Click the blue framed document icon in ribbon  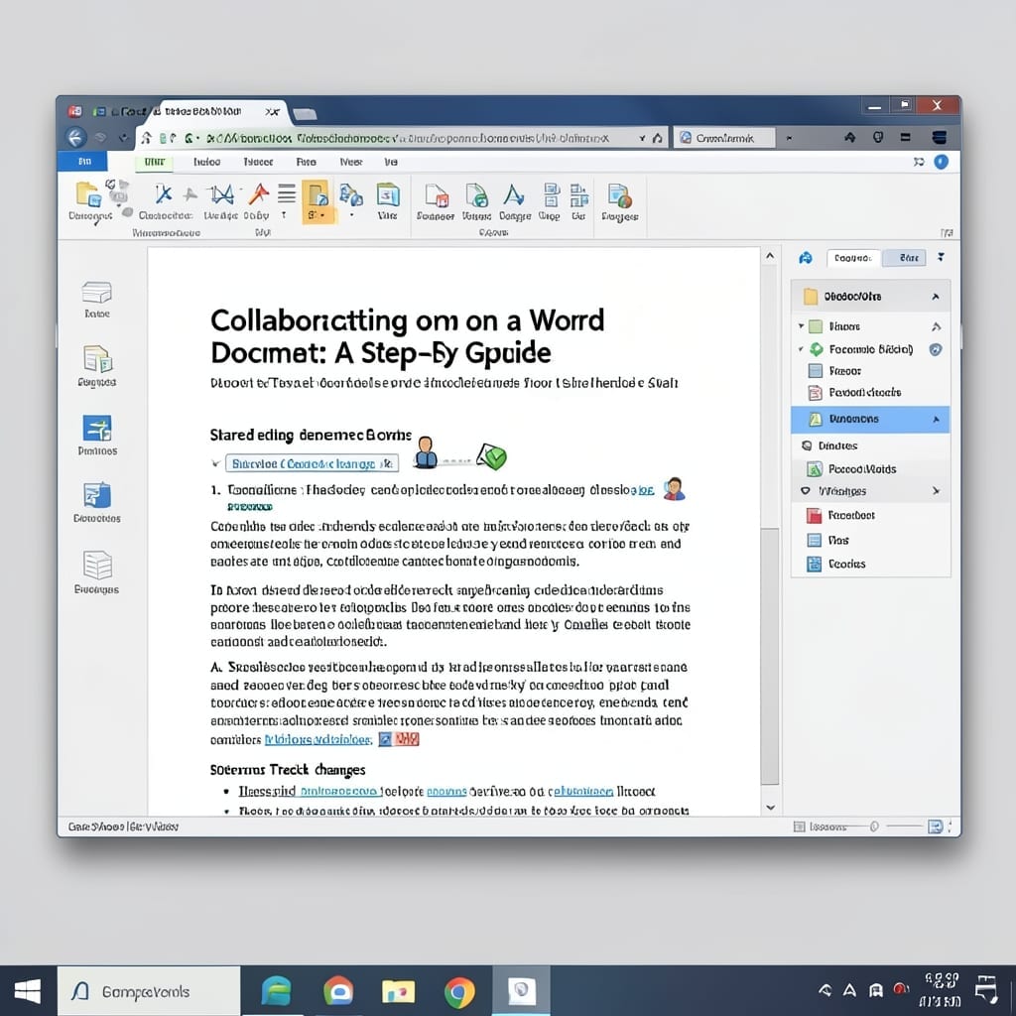(x=388, y=193)
